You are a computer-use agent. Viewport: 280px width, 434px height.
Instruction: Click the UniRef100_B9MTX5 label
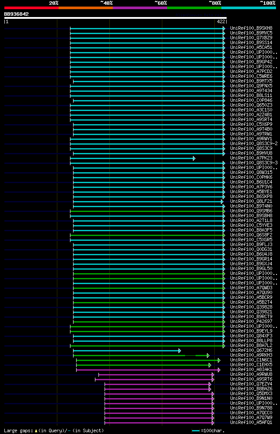click(251, 81)
